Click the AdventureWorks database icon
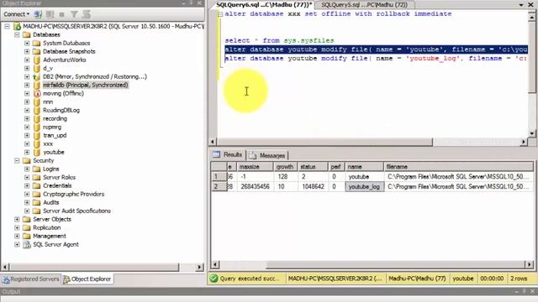The height and width of the screenshot is (302, 538). pyautogui.click(x=37, y=60)
